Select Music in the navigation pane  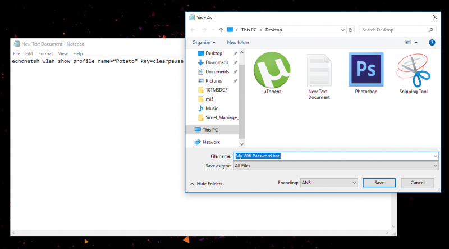click(212, 108)
